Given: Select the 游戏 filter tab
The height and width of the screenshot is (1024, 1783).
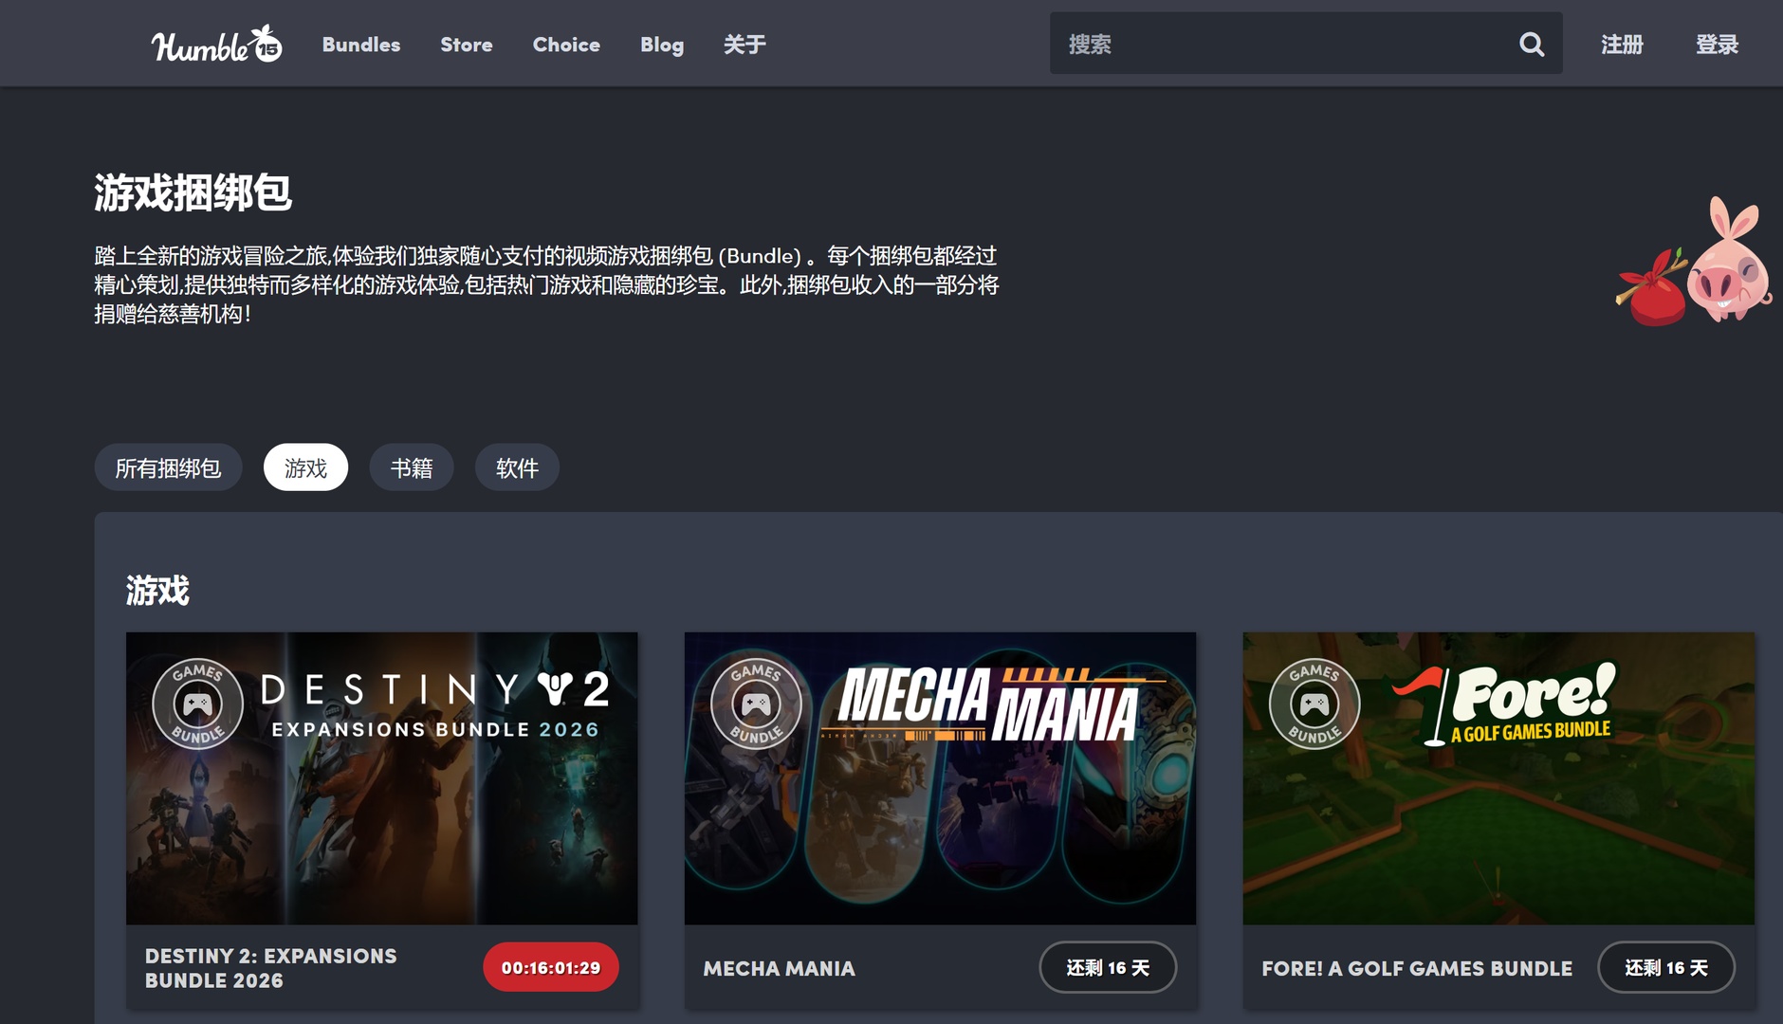Looking at the screenshot, I should [305, 467].
